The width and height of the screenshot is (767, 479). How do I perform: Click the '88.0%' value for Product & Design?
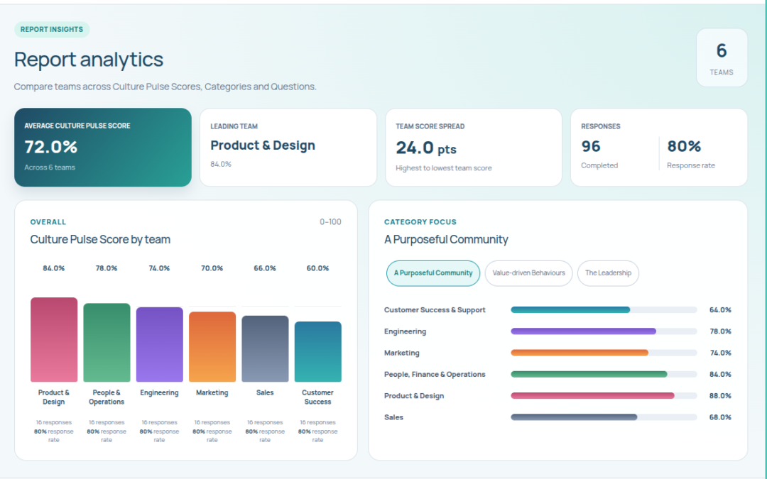tap(721, 396)
